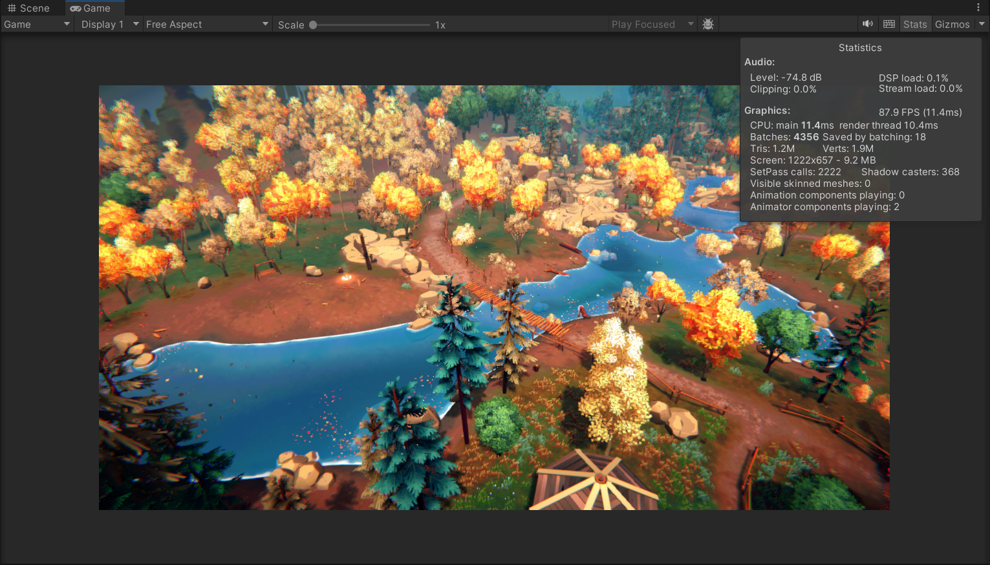Click the SetPass calls: 2222 text

click(795, 172)
